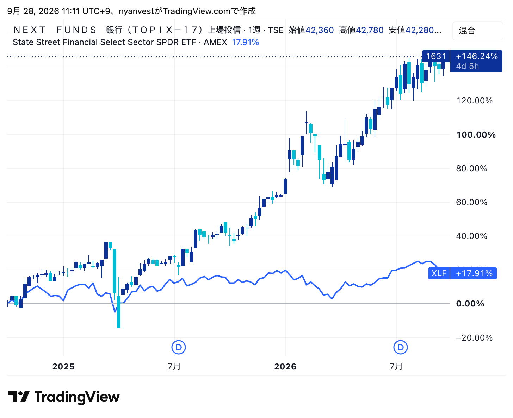
Task: Click the D dividend marker above 2025's 7月
Action: [x=179, y=348]
